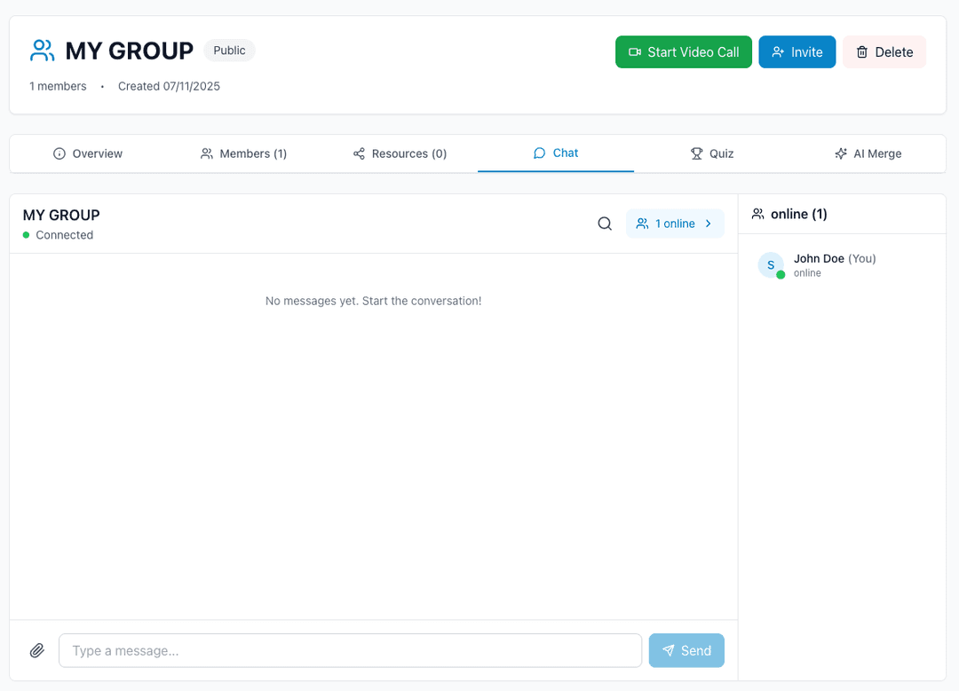Click the group people icon beside MY GROUP
The image size is (959, 691).
[43, 51]
